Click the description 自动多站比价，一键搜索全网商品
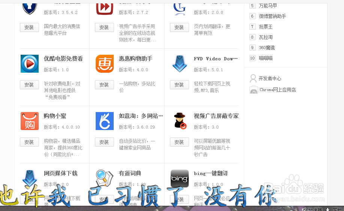 pos(137,144)
